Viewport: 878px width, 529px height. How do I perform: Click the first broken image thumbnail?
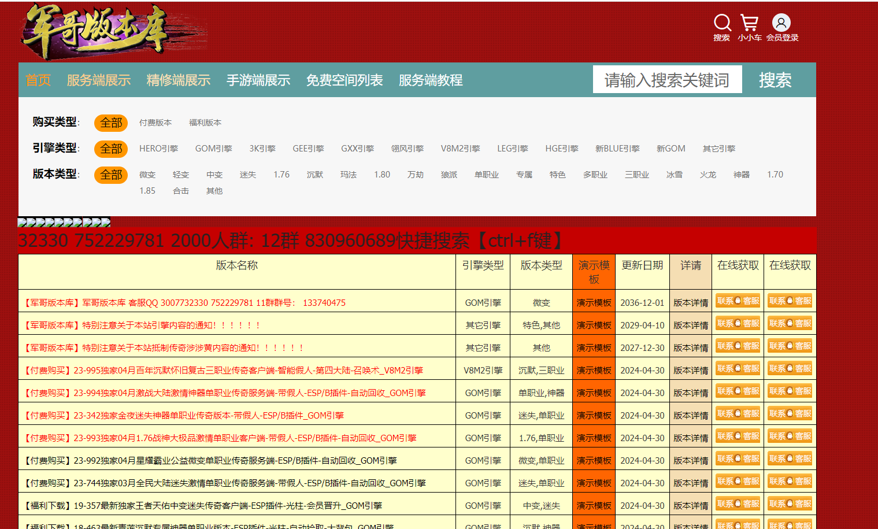pyautogui.click(x=22, y=222)
